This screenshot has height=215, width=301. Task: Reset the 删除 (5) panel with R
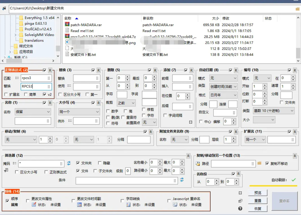(x=155, y=71)
